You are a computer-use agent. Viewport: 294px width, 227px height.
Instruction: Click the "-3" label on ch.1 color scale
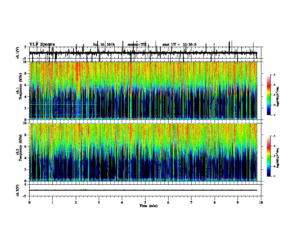[274, 75]
